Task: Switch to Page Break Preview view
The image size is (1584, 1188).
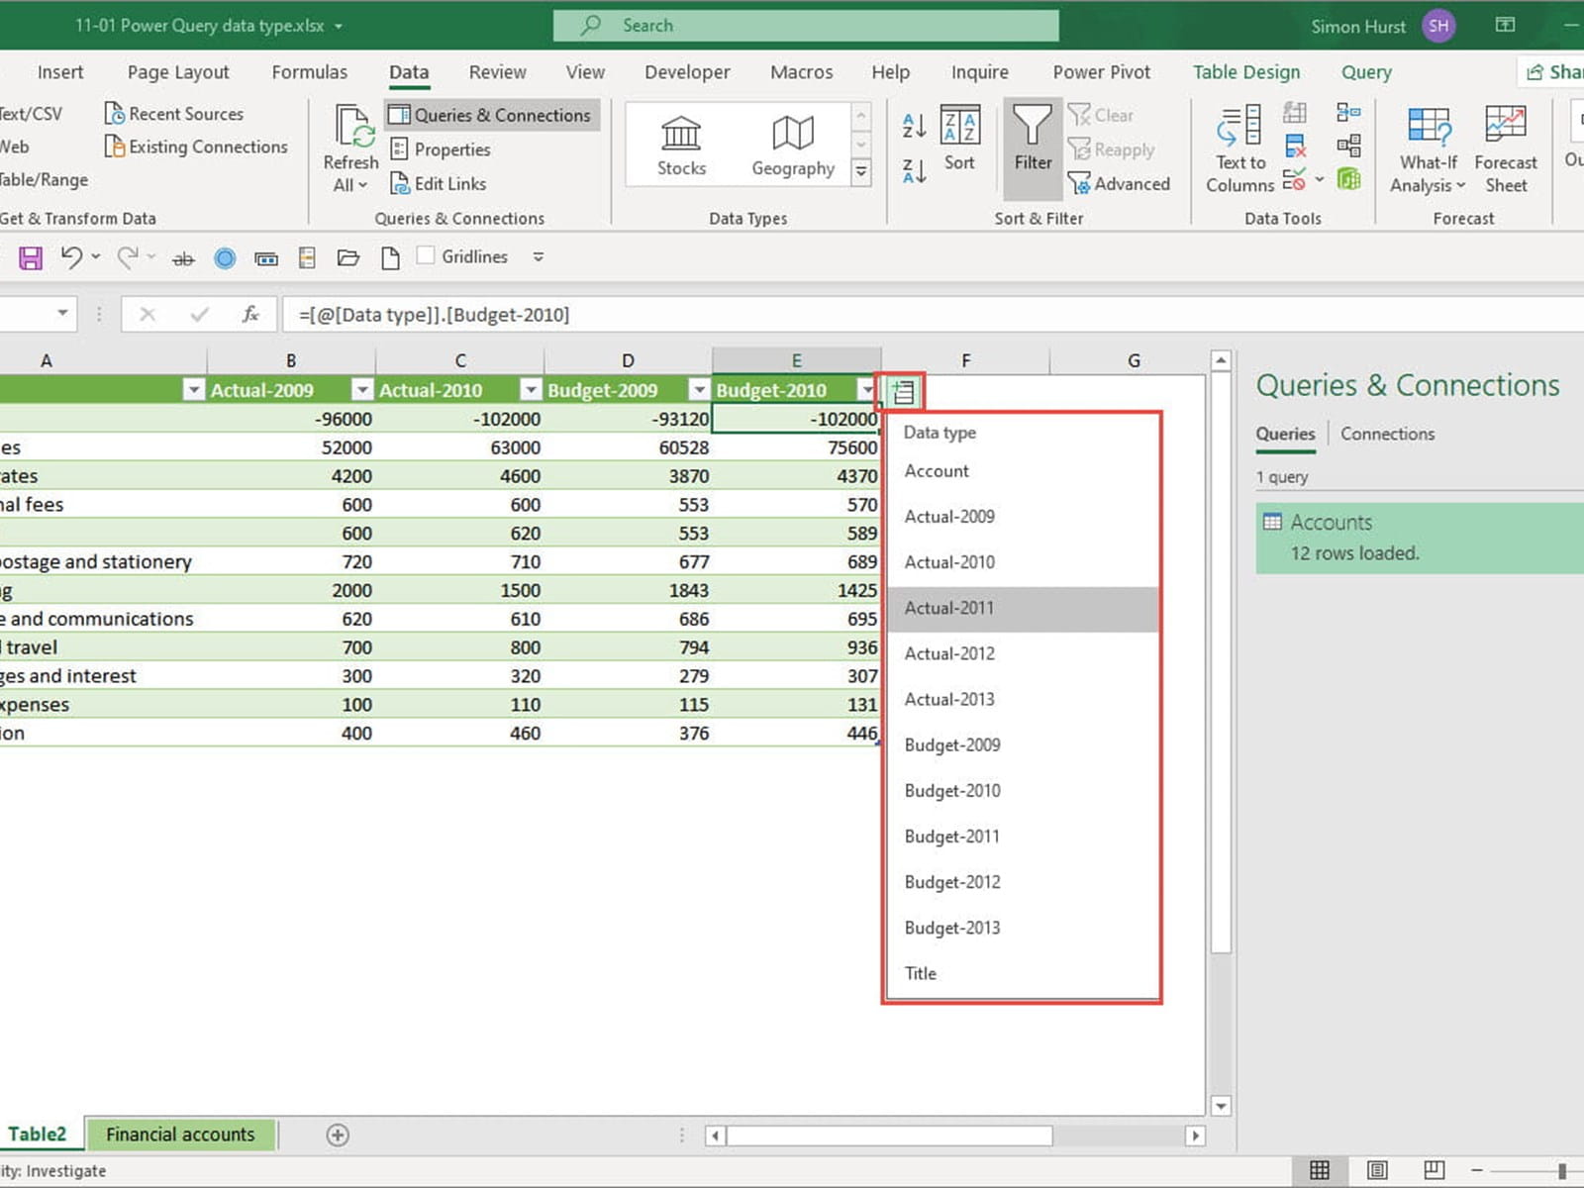Action: pos(1434,1170)
